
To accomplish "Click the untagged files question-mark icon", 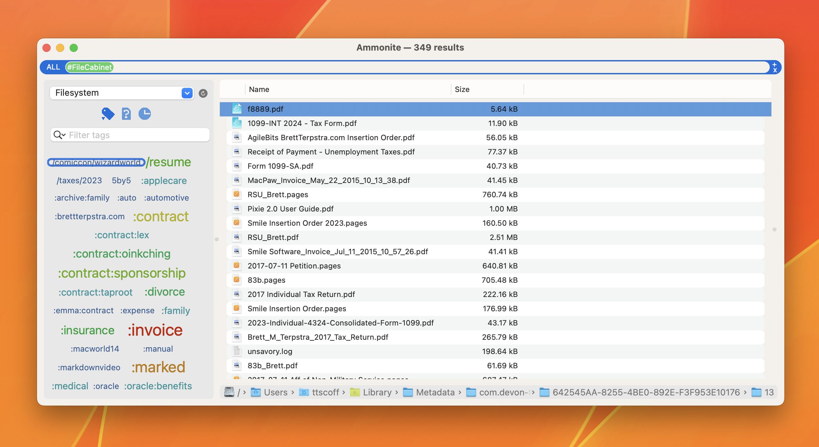I will click(126, 114).
